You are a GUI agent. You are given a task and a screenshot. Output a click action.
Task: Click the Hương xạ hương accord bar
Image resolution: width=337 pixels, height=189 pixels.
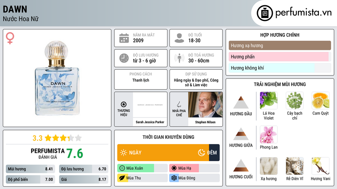(x=280, y=45)
